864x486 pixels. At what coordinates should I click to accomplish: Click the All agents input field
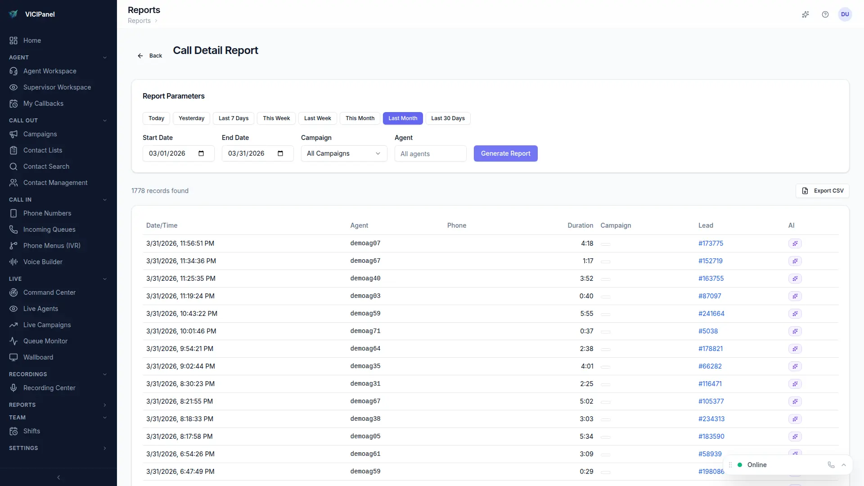pyautogui.click(x=430, y=154)
